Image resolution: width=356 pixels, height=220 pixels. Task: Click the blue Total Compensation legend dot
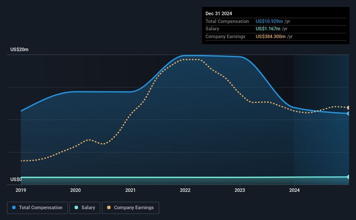tap(14, 207)
